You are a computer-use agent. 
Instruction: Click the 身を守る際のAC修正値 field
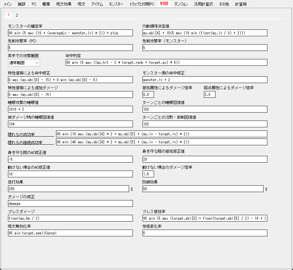(70, 159)
